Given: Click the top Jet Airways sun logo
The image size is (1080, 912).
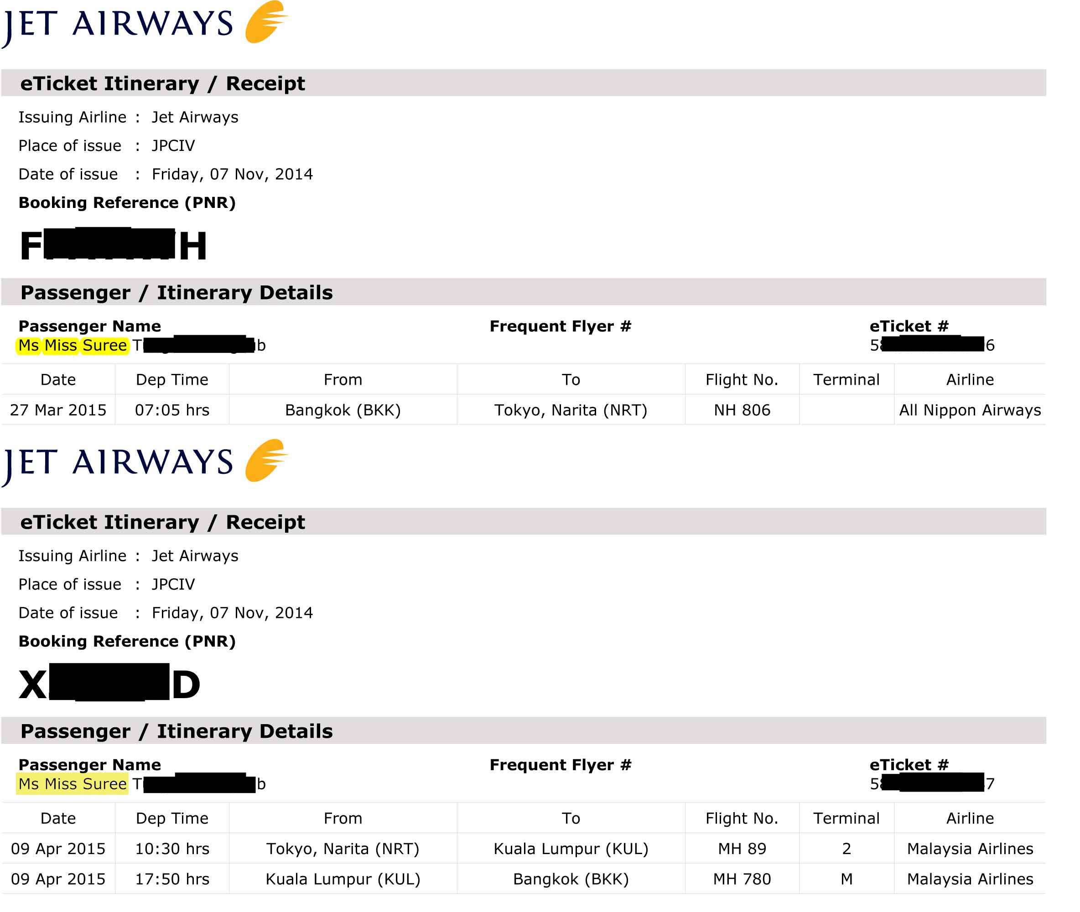Looking at the screenshot, I should click(x=266, y=22).
